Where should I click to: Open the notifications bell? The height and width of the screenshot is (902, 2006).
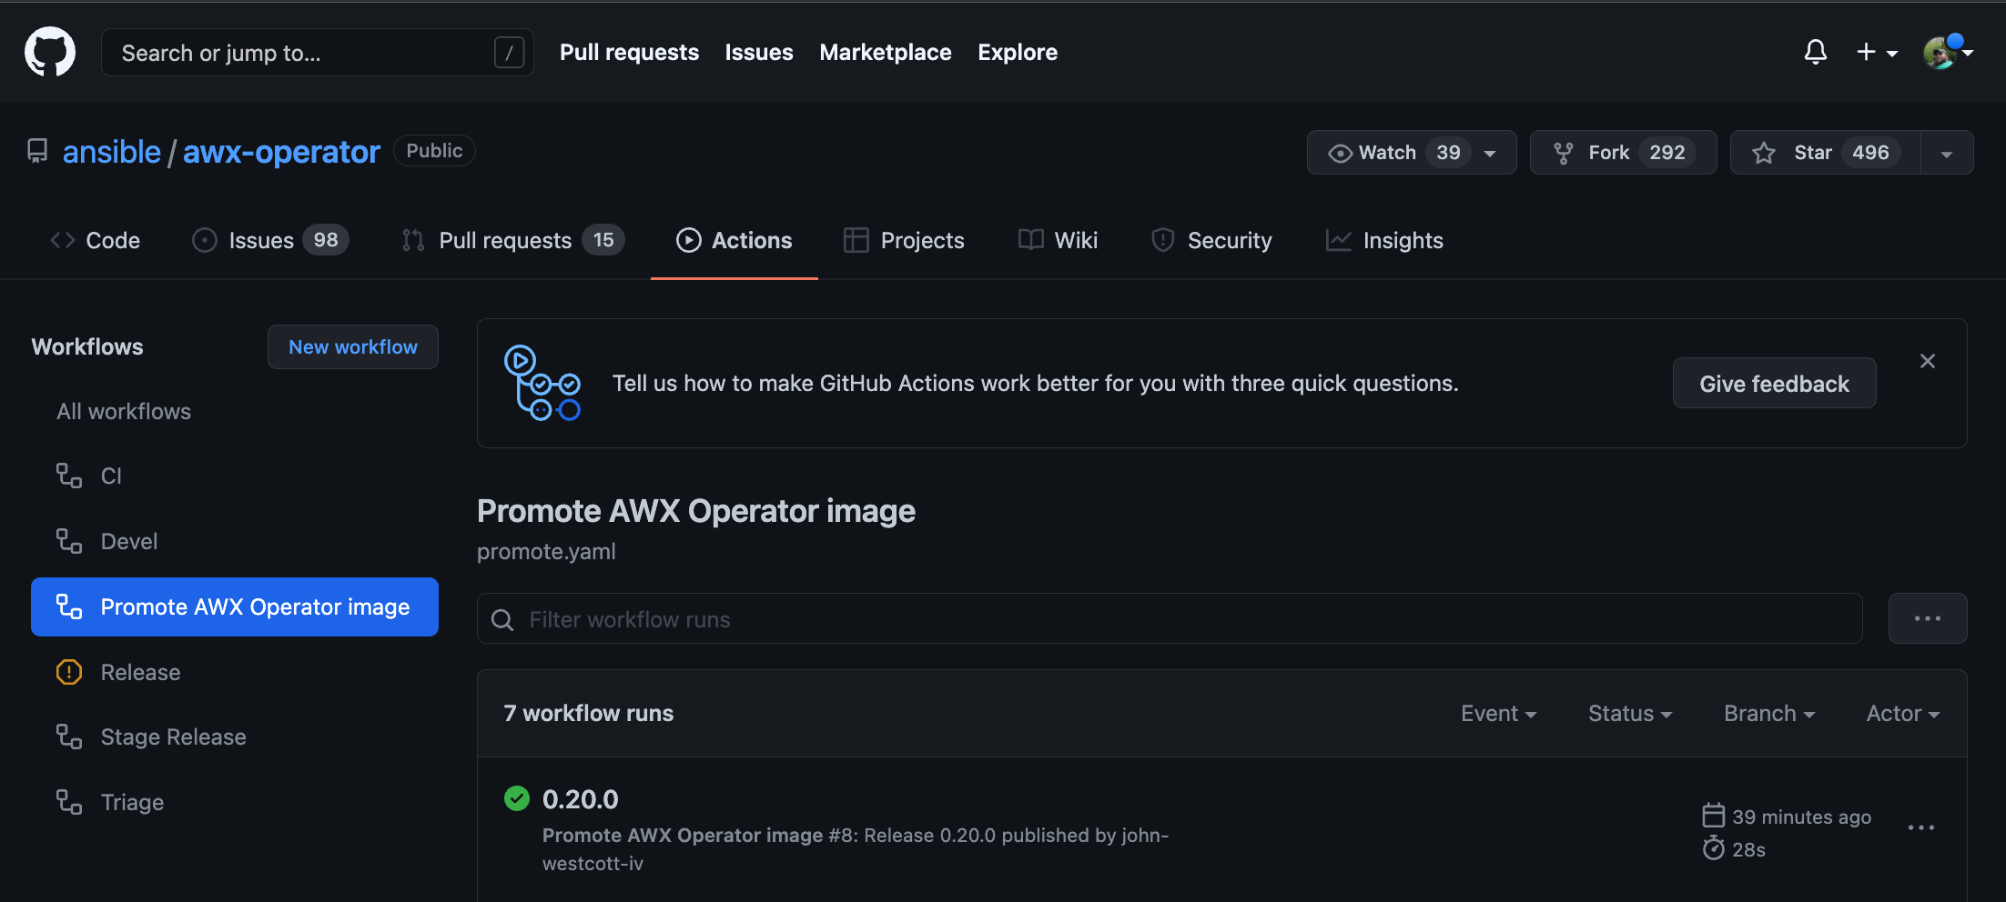[1815, 52]
